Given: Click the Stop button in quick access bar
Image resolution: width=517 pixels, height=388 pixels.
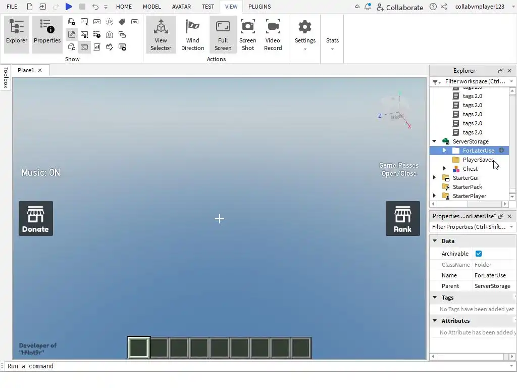Looking at the screenshot, I should 82,6.
